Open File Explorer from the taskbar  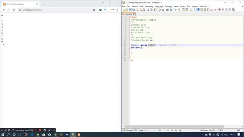38,134
